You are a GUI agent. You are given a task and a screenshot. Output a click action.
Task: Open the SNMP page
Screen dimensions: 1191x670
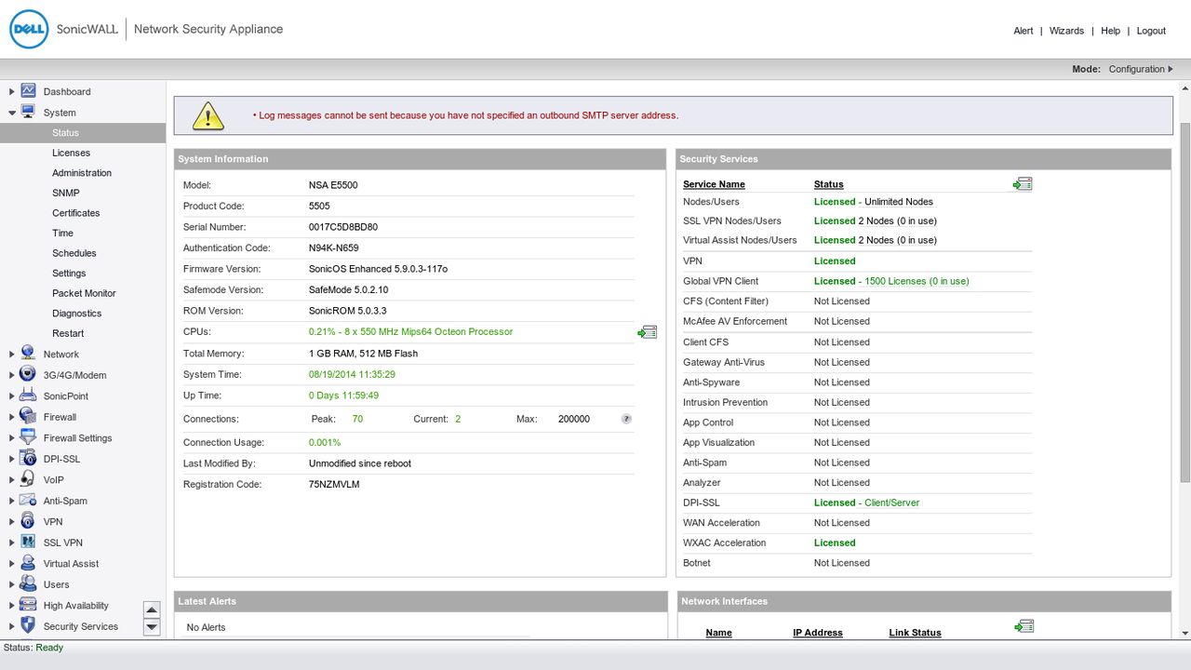click(x=66, y=193)
